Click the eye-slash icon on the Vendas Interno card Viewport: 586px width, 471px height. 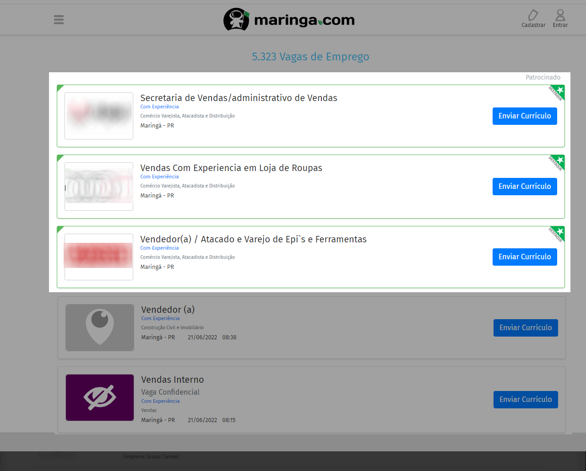click(99, 397)
